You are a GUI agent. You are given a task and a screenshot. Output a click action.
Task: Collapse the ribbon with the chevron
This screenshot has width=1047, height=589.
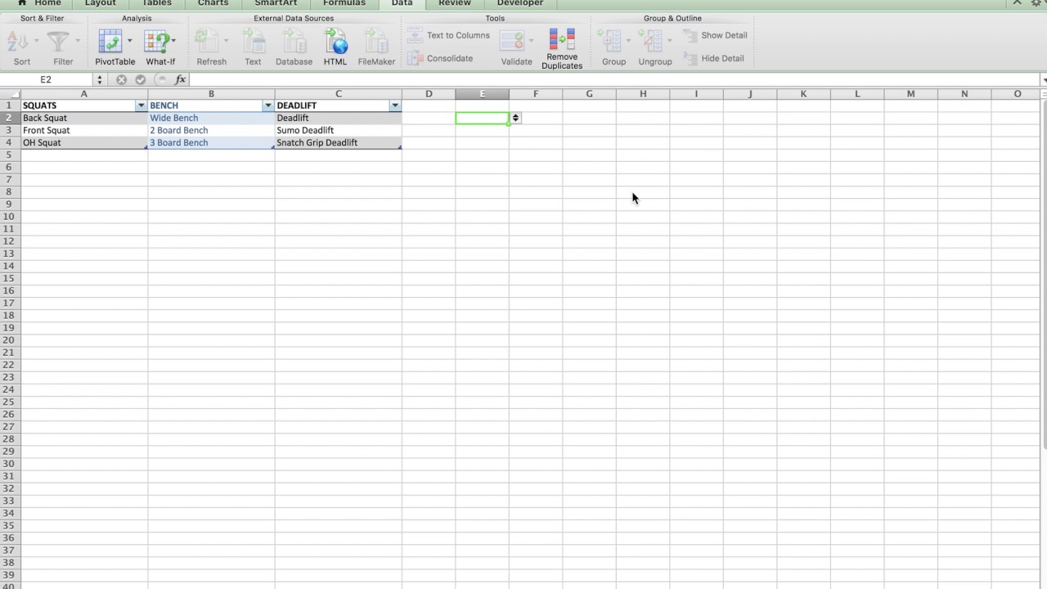point(1018,2)
